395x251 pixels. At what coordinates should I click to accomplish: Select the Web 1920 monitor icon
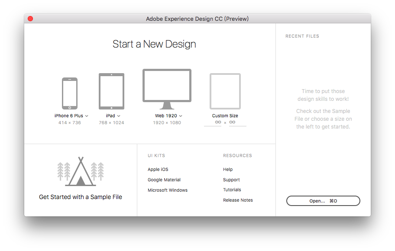click(x=167, y=85)
